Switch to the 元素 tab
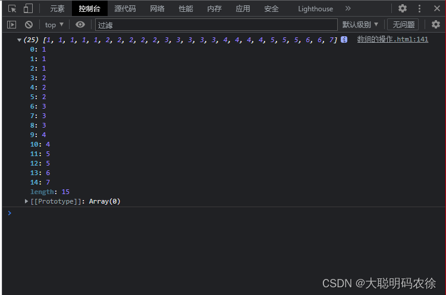The image size is (446, 295). (57, 9)
